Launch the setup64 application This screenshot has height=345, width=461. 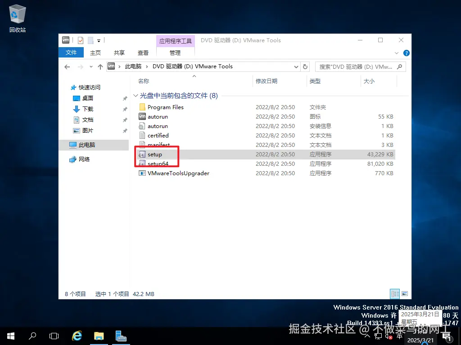point(157,164)
